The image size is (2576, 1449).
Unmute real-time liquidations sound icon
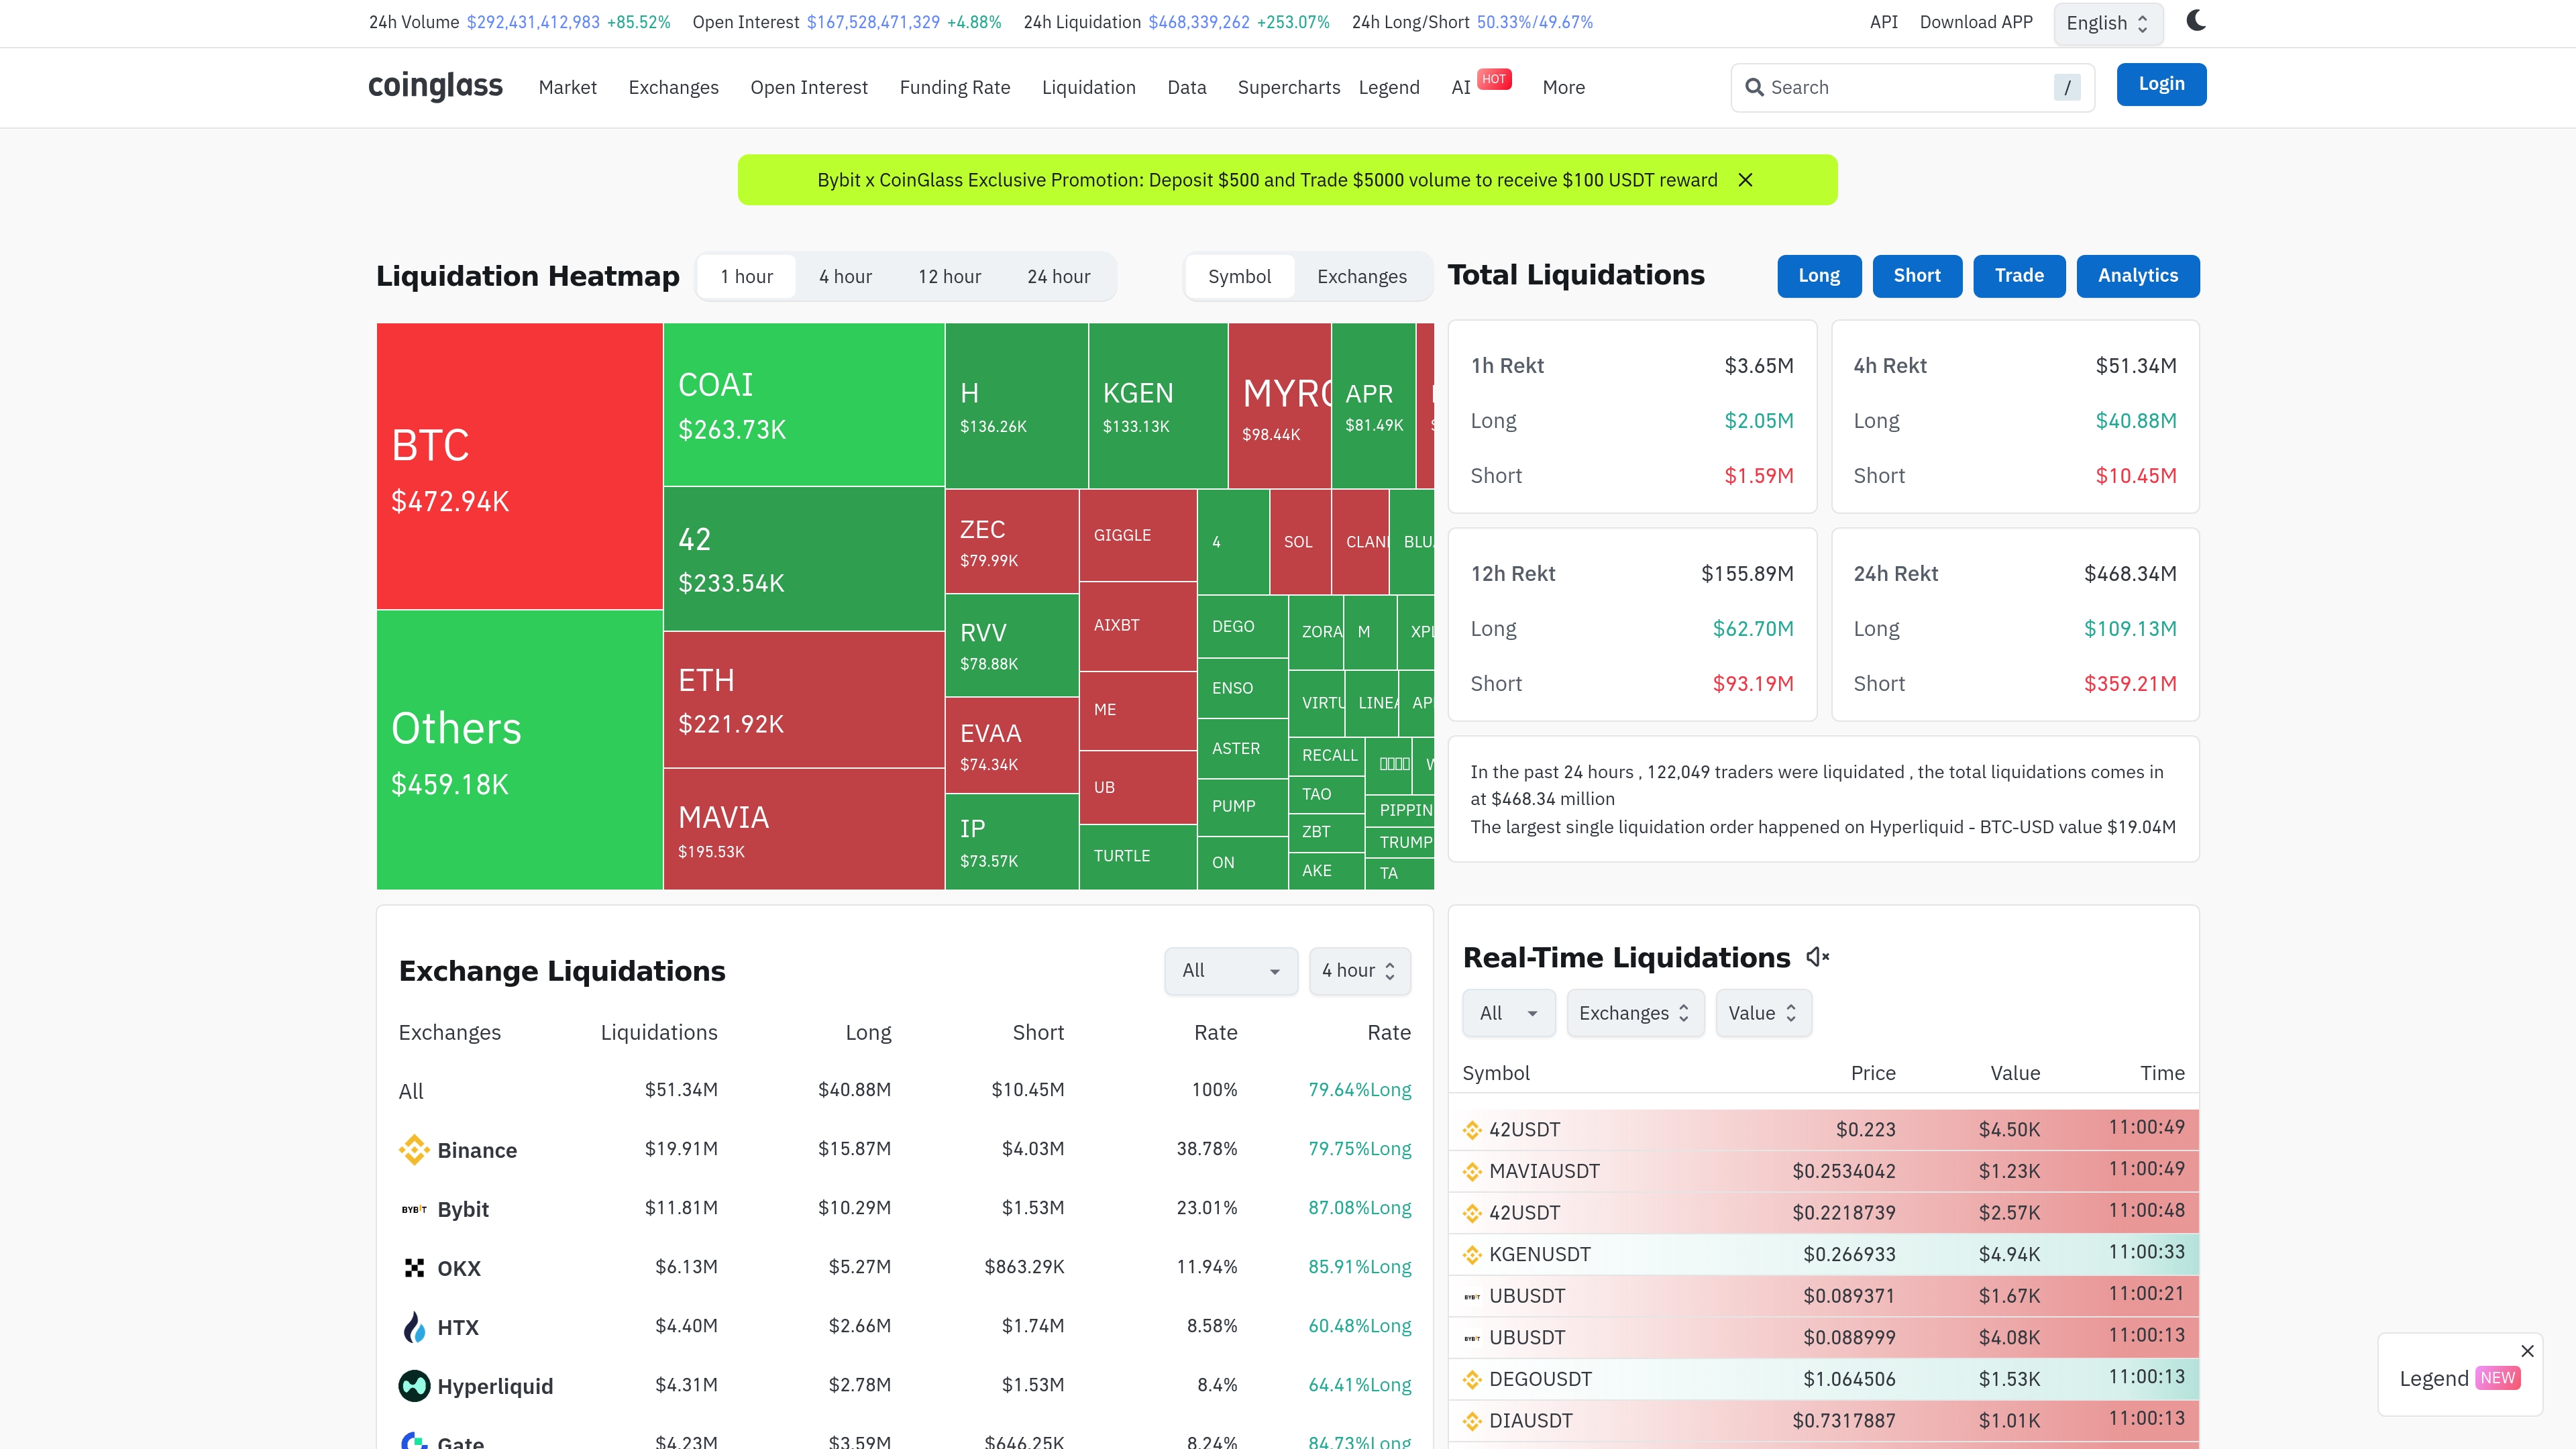[x=1817, y=957]
